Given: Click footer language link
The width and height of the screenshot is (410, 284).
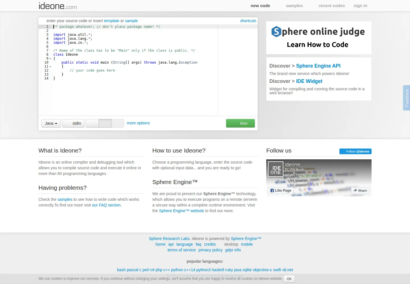Looking at the screenshot, I should tap(184, 244).
